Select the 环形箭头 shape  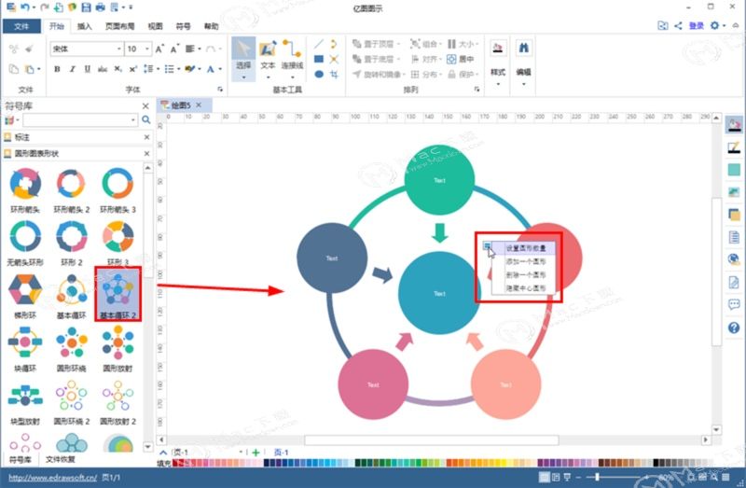click(x=25, y=189)
